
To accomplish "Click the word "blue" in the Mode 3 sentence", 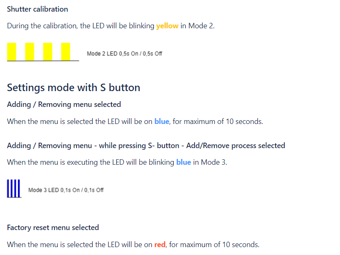I will point(183,162).
